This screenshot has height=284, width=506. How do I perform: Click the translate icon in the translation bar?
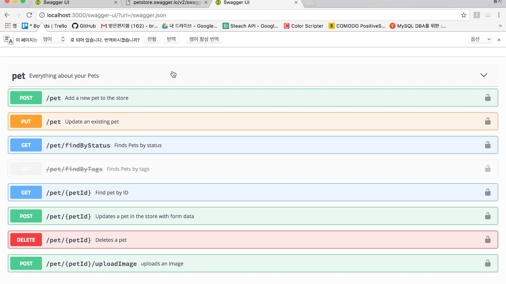click(8, 39)
